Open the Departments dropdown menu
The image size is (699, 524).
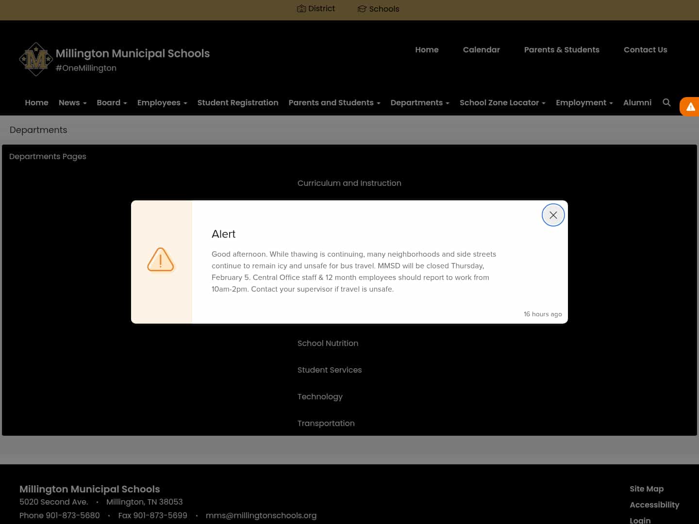419,102
